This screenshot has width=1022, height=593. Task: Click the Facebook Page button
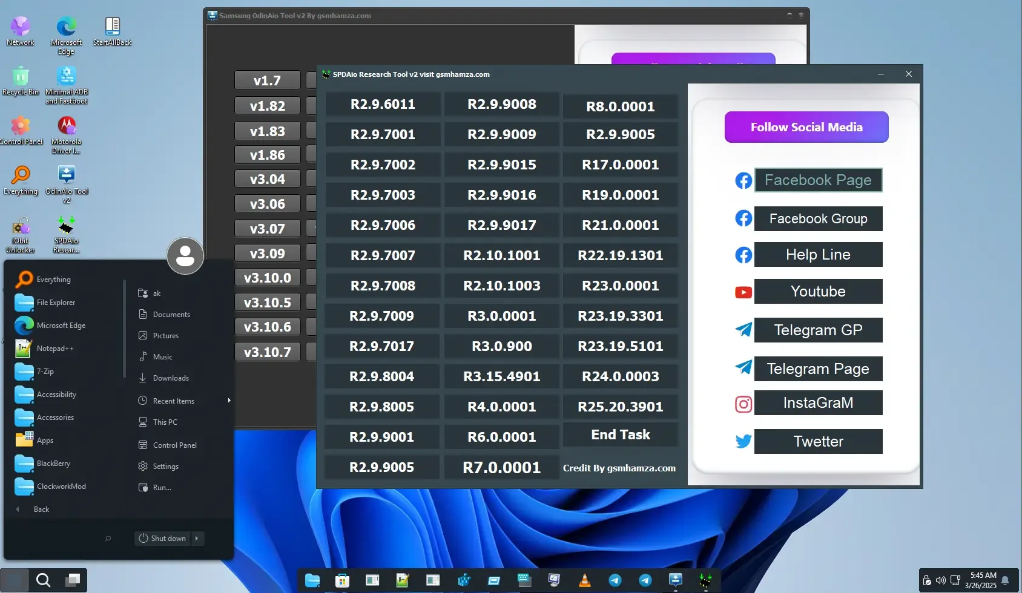click(818, 180)
